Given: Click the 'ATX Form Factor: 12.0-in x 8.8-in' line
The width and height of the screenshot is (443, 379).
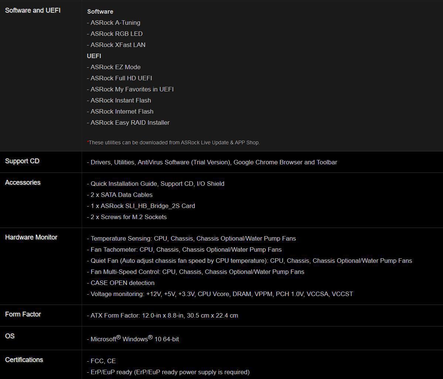Looking at the screenshot, I should click(x=163, y=316).
